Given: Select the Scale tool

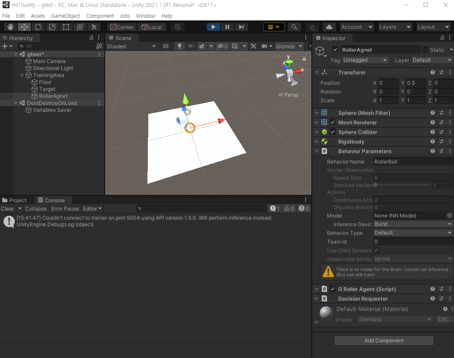Looking at the screenshot, I should coord(52,27).
